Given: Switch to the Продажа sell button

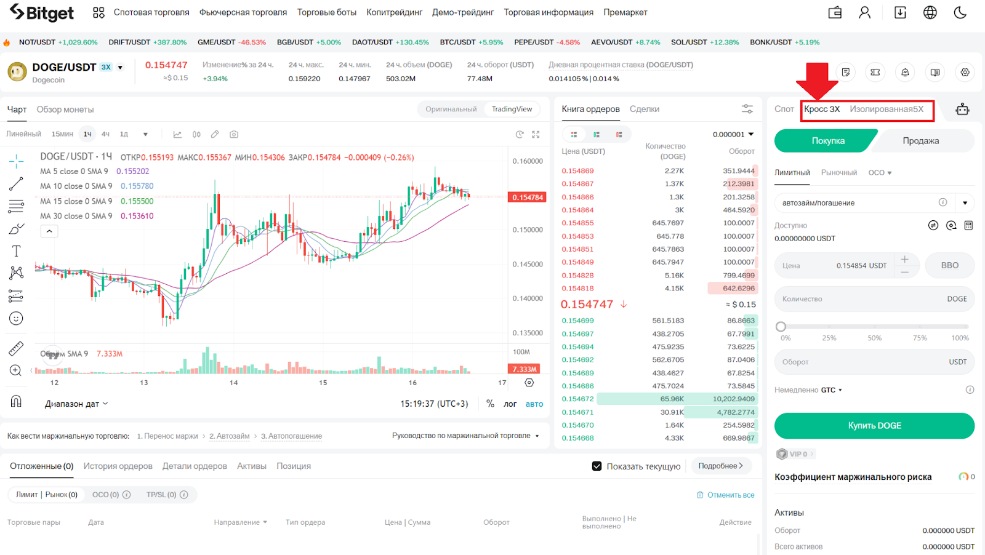Looking at the screenshot, I should click(921, 141).
